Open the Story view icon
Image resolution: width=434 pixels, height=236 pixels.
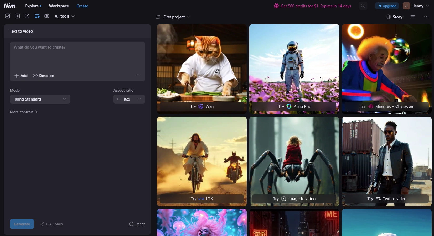pos(388,17)
